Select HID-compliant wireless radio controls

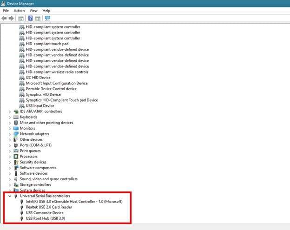tap(57, 72)
